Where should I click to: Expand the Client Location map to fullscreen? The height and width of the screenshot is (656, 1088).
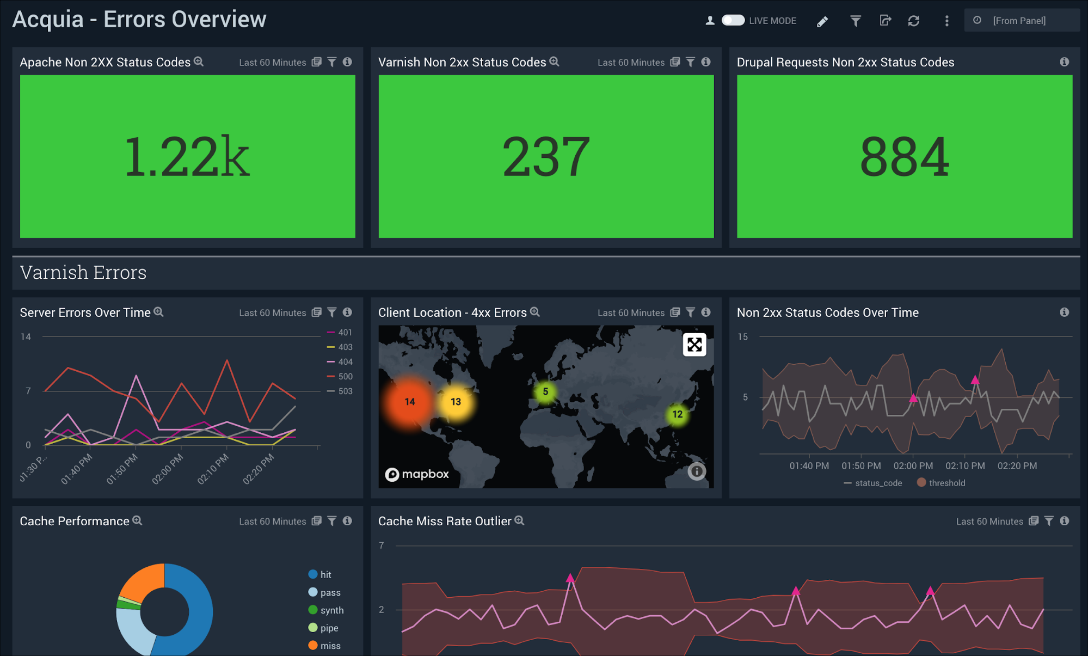point(694,345)
